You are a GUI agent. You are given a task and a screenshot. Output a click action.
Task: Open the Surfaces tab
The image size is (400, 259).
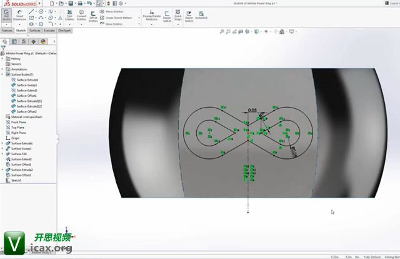(x=35, y=30)
